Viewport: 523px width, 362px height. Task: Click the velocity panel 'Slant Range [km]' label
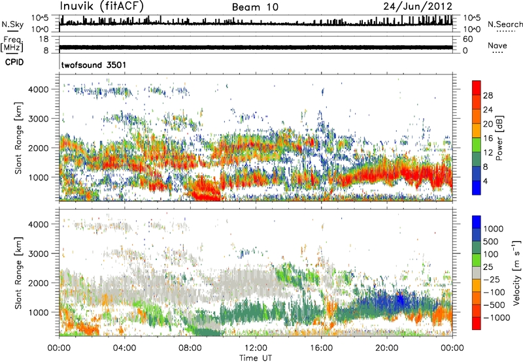pos(18,272)
